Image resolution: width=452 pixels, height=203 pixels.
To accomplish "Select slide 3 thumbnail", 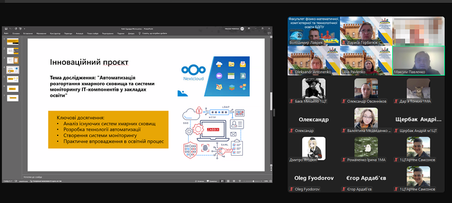I will coord(12,60).
